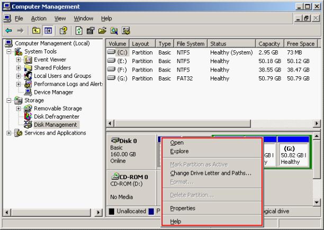This screenshot has width=324, height=230.
Task: Click the console icon beside File menu
Action: [x=7, y=19]
